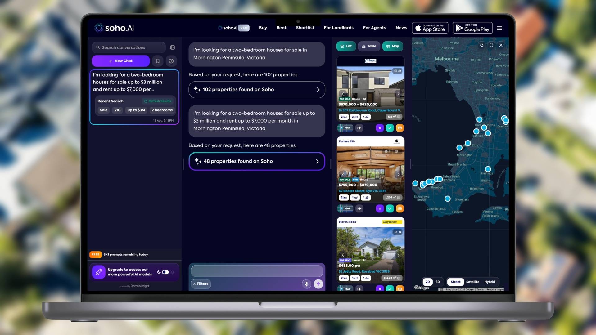This screenshot has width=596, height=335.
Task: Select Street map style
Action: [455, 282]
